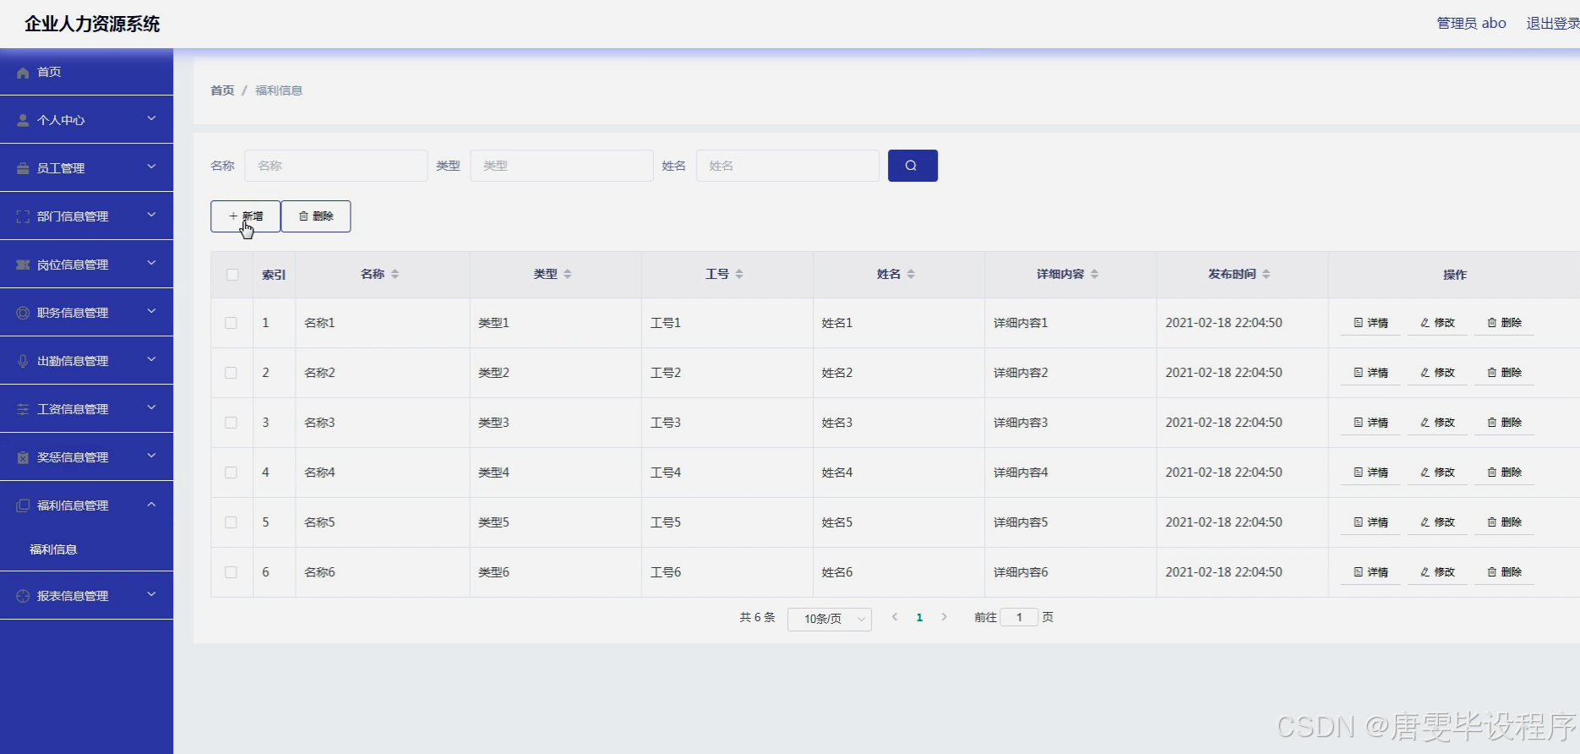Click the magnifier search button
This screenshot has width=1580, height=754.
913,166
